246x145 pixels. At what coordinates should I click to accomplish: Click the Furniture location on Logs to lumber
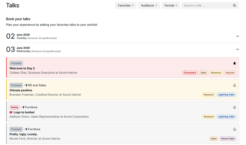coord(31,107)
